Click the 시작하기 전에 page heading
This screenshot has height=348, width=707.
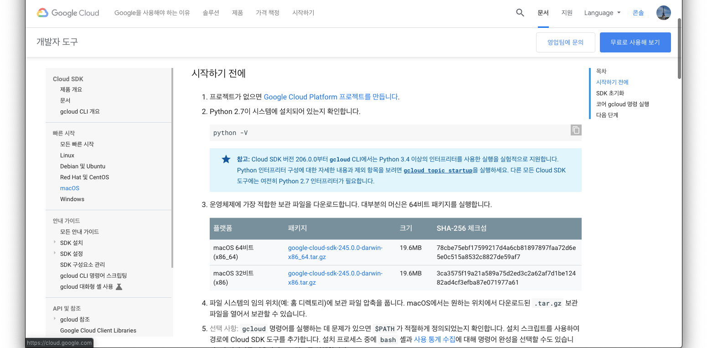pyautogui.click(x=219, y=73)
